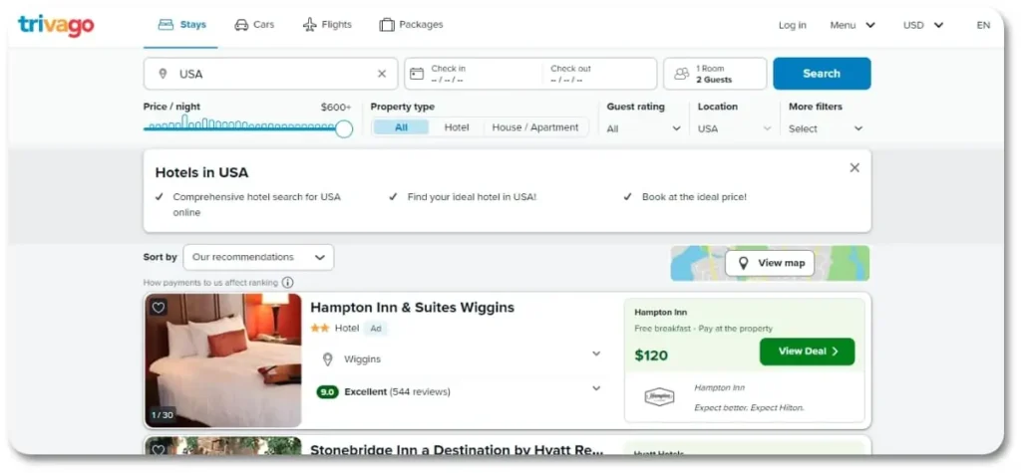Open info icon about payments affecting ranking
This screenshot has height=473, width=1021.
point(288,283)
